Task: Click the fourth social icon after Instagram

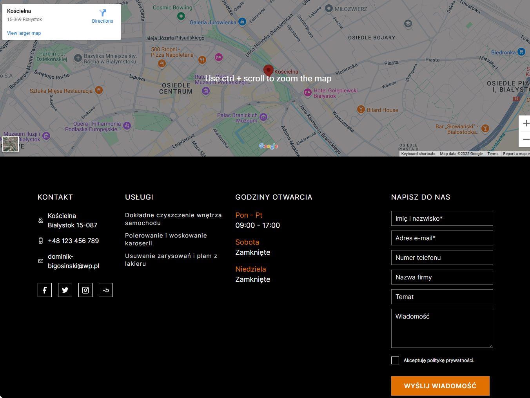Action: point(106,290)
